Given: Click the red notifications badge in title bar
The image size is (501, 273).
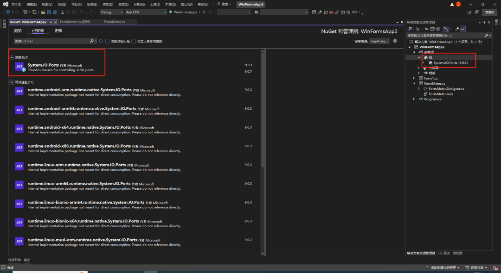Looking at the screenshot, I should coord(458,4).
